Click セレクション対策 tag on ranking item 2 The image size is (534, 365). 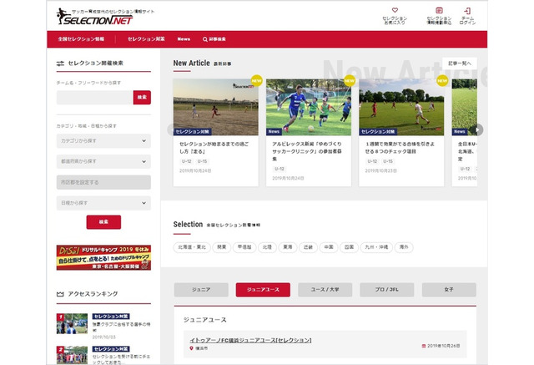point(111,349)
